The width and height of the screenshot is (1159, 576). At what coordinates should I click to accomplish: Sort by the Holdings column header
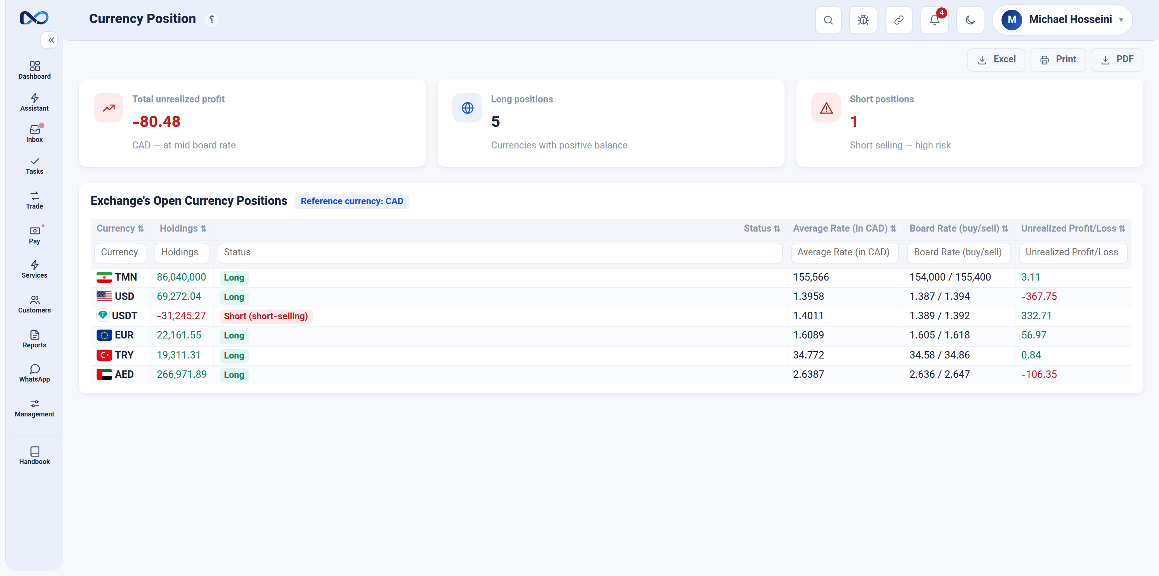tap(183, 228)
